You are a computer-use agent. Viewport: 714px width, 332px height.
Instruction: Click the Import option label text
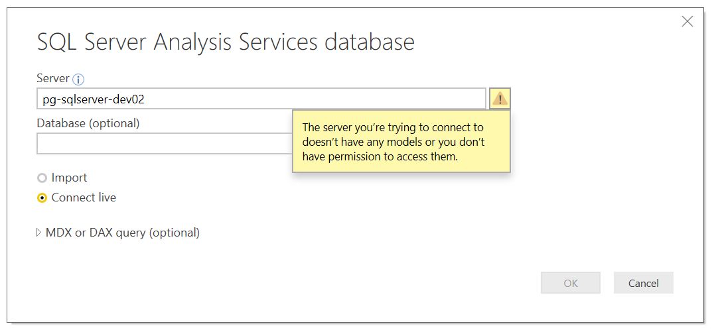pyautogui.click(x=69, y=178)
